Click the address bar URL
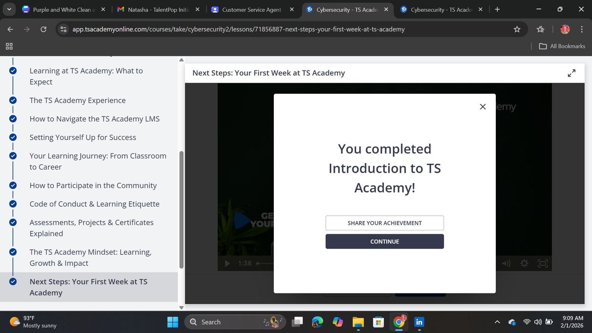592x333 pixels. (x=238, y=29)
